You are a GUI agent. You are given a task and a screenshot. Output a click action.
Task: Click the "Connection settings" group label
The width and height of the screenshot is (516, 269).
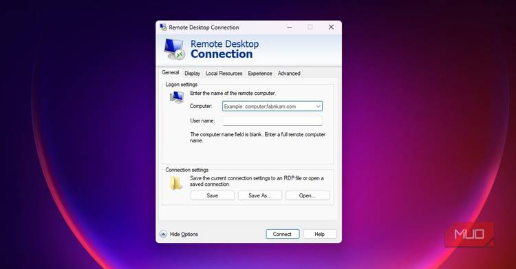[187, 170]
